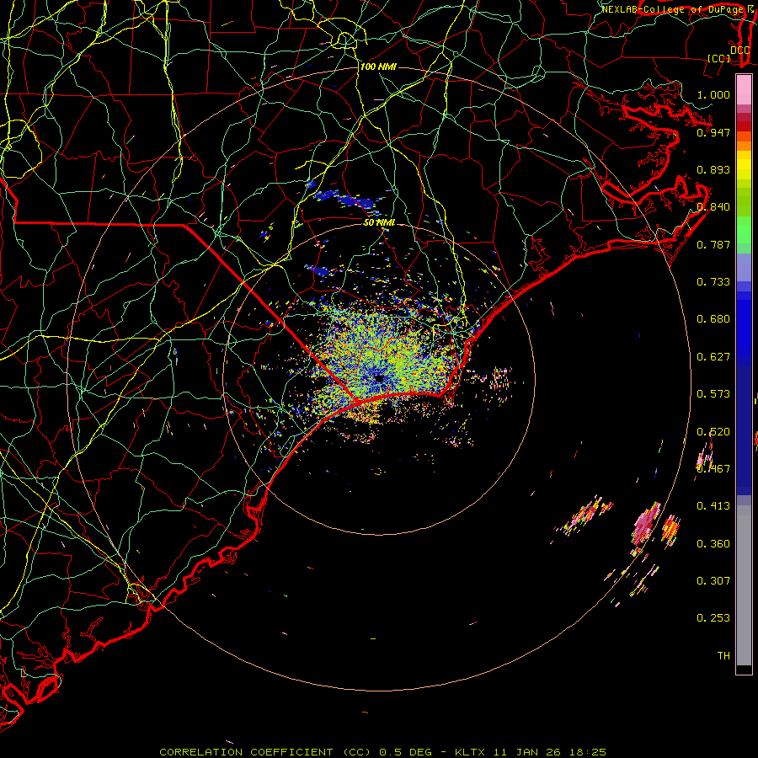Click the yellow segment of the color bar
Viewport: 758px width, 758px height.
[744, 165]
